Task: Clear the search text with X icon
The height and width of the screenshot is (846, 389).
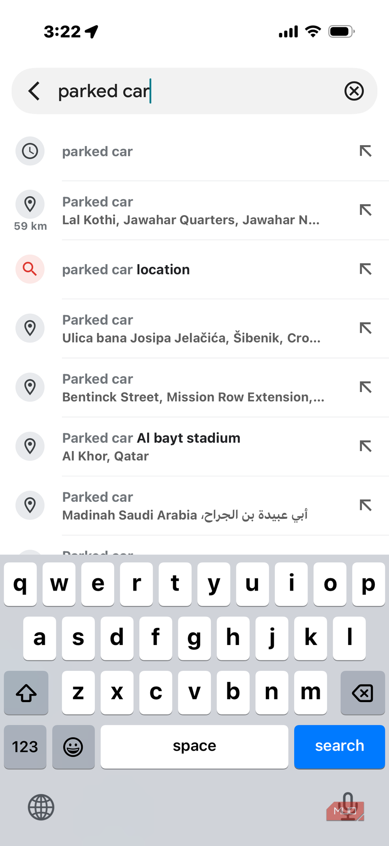Action: point(354,91)
